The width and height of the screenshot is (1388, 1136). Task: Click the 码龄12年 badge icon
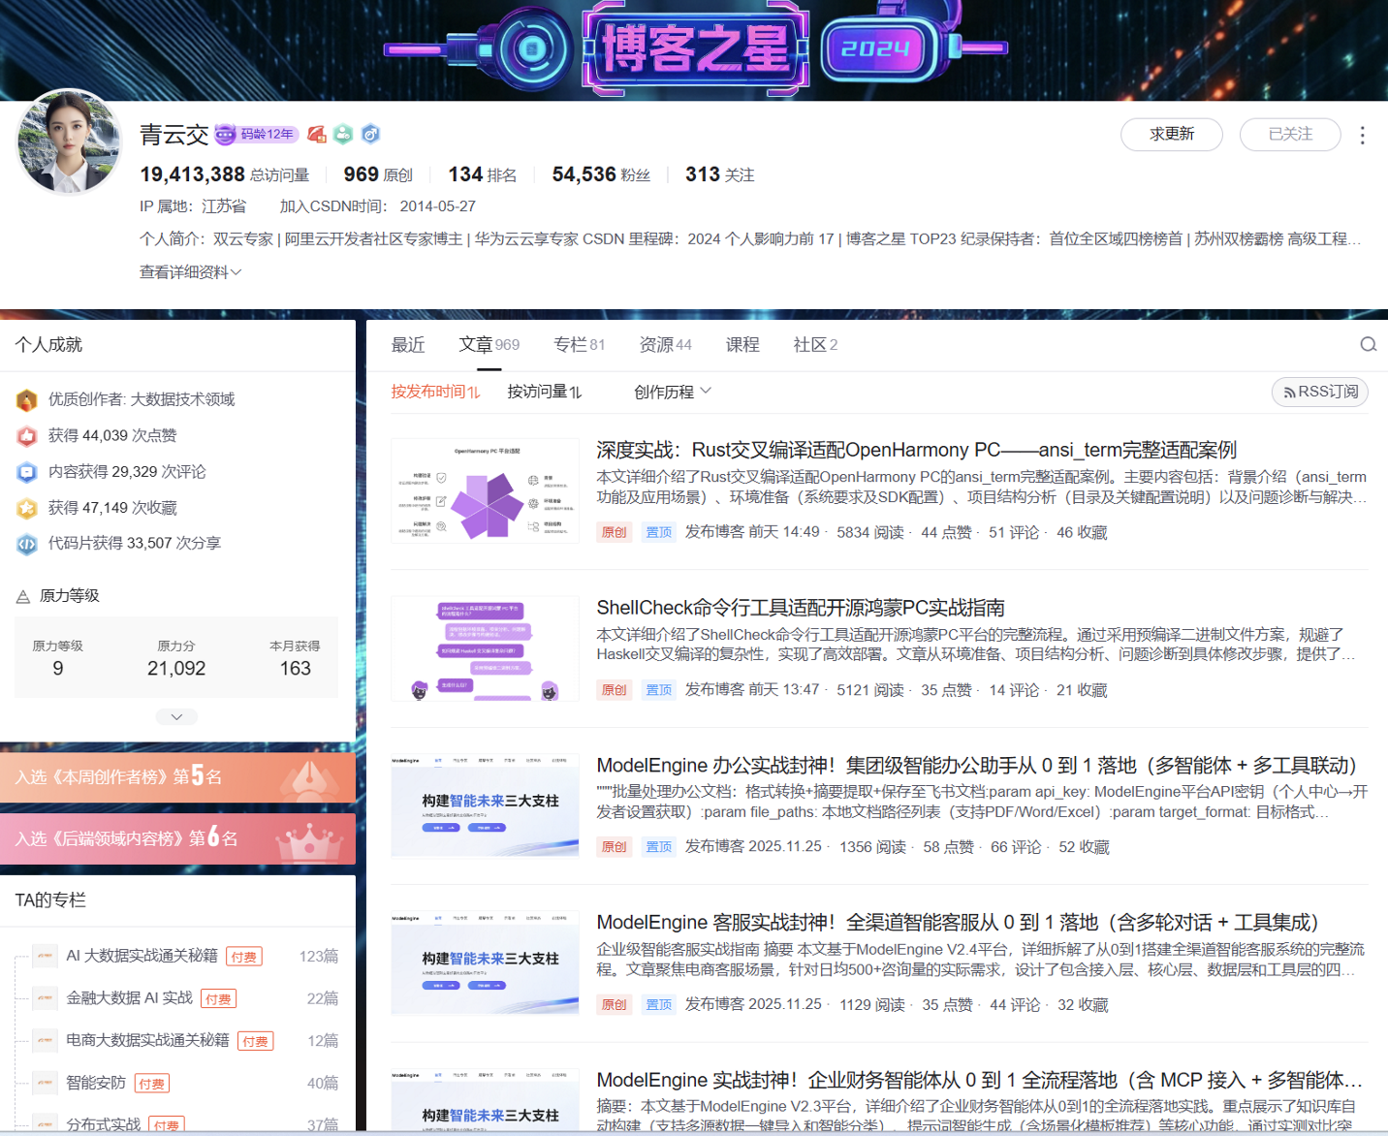257,134
